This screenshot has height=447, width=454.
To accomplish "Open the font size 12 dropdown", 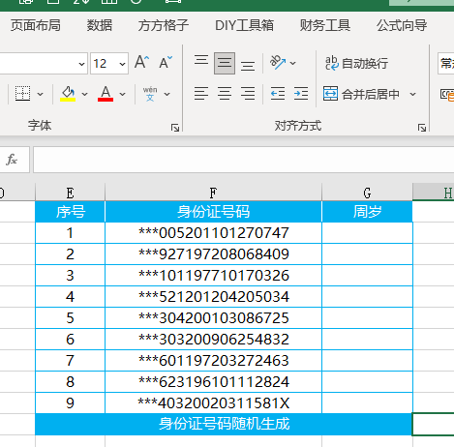I will coord(122,64).
